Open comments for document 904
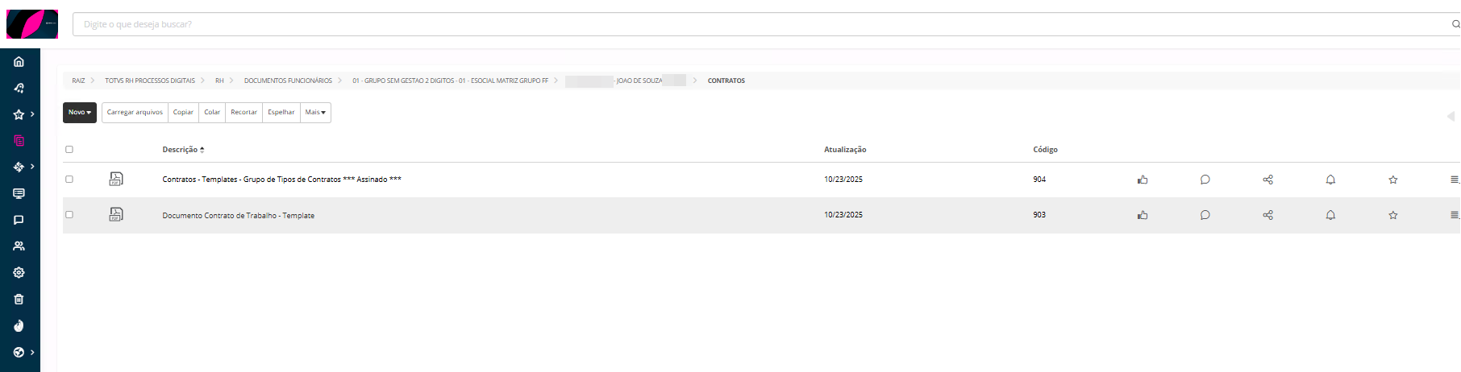The width and height of the screenshot is (1461, 372). [1205, 180]
